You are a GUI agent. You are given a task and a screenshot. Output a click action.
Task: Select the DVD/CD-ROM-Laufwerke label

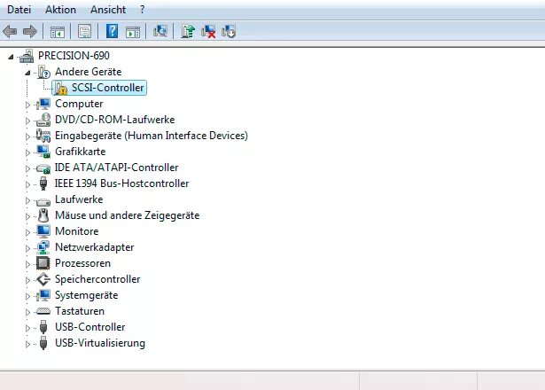[114, 120]
